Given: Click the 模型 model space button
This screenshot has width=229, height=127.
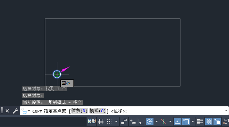Looking at the screenshot, I should coord(92,121).
